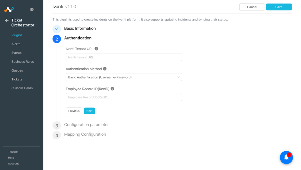Click the Basic Information checkmark step icon
This screenshot has width=301, height=170.
(x=57, y=29)
